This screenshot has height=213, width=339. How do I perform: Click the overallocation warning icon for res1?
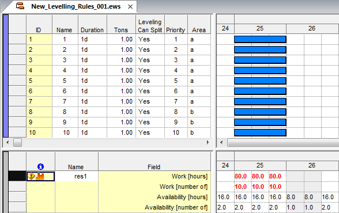coord(31,176)
